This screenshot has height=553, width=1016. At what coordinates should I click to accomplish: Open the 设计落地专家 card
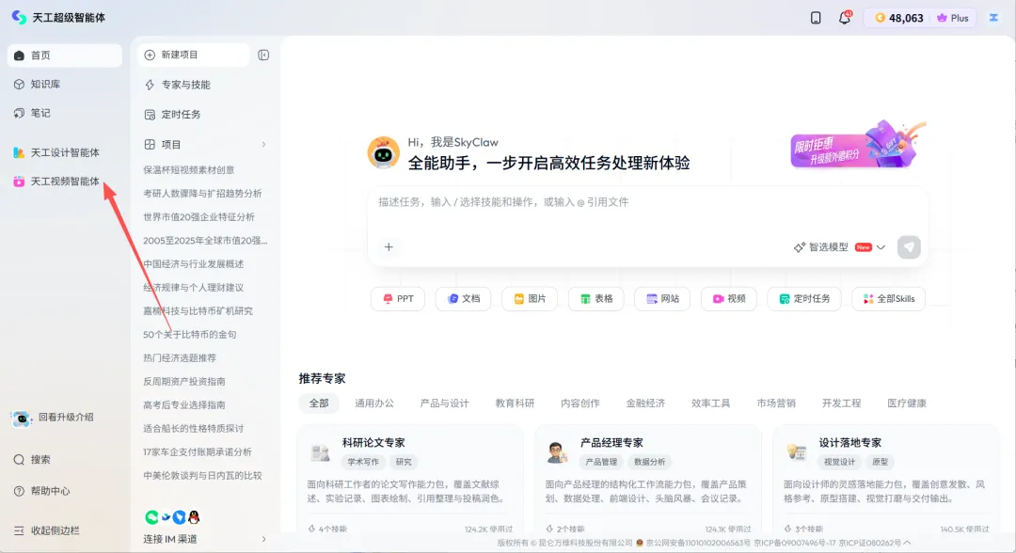pyautogui.click(x=886, y=481)
